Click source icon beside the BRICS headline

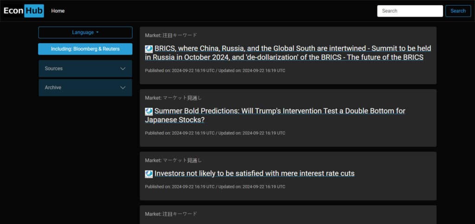149,49
